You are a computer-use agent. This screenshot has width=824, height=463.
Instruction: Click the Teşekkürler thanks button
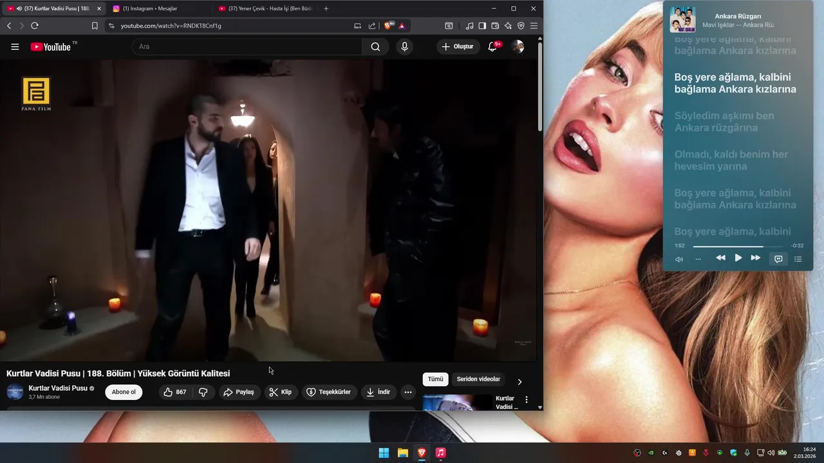(x=329, y=392)
